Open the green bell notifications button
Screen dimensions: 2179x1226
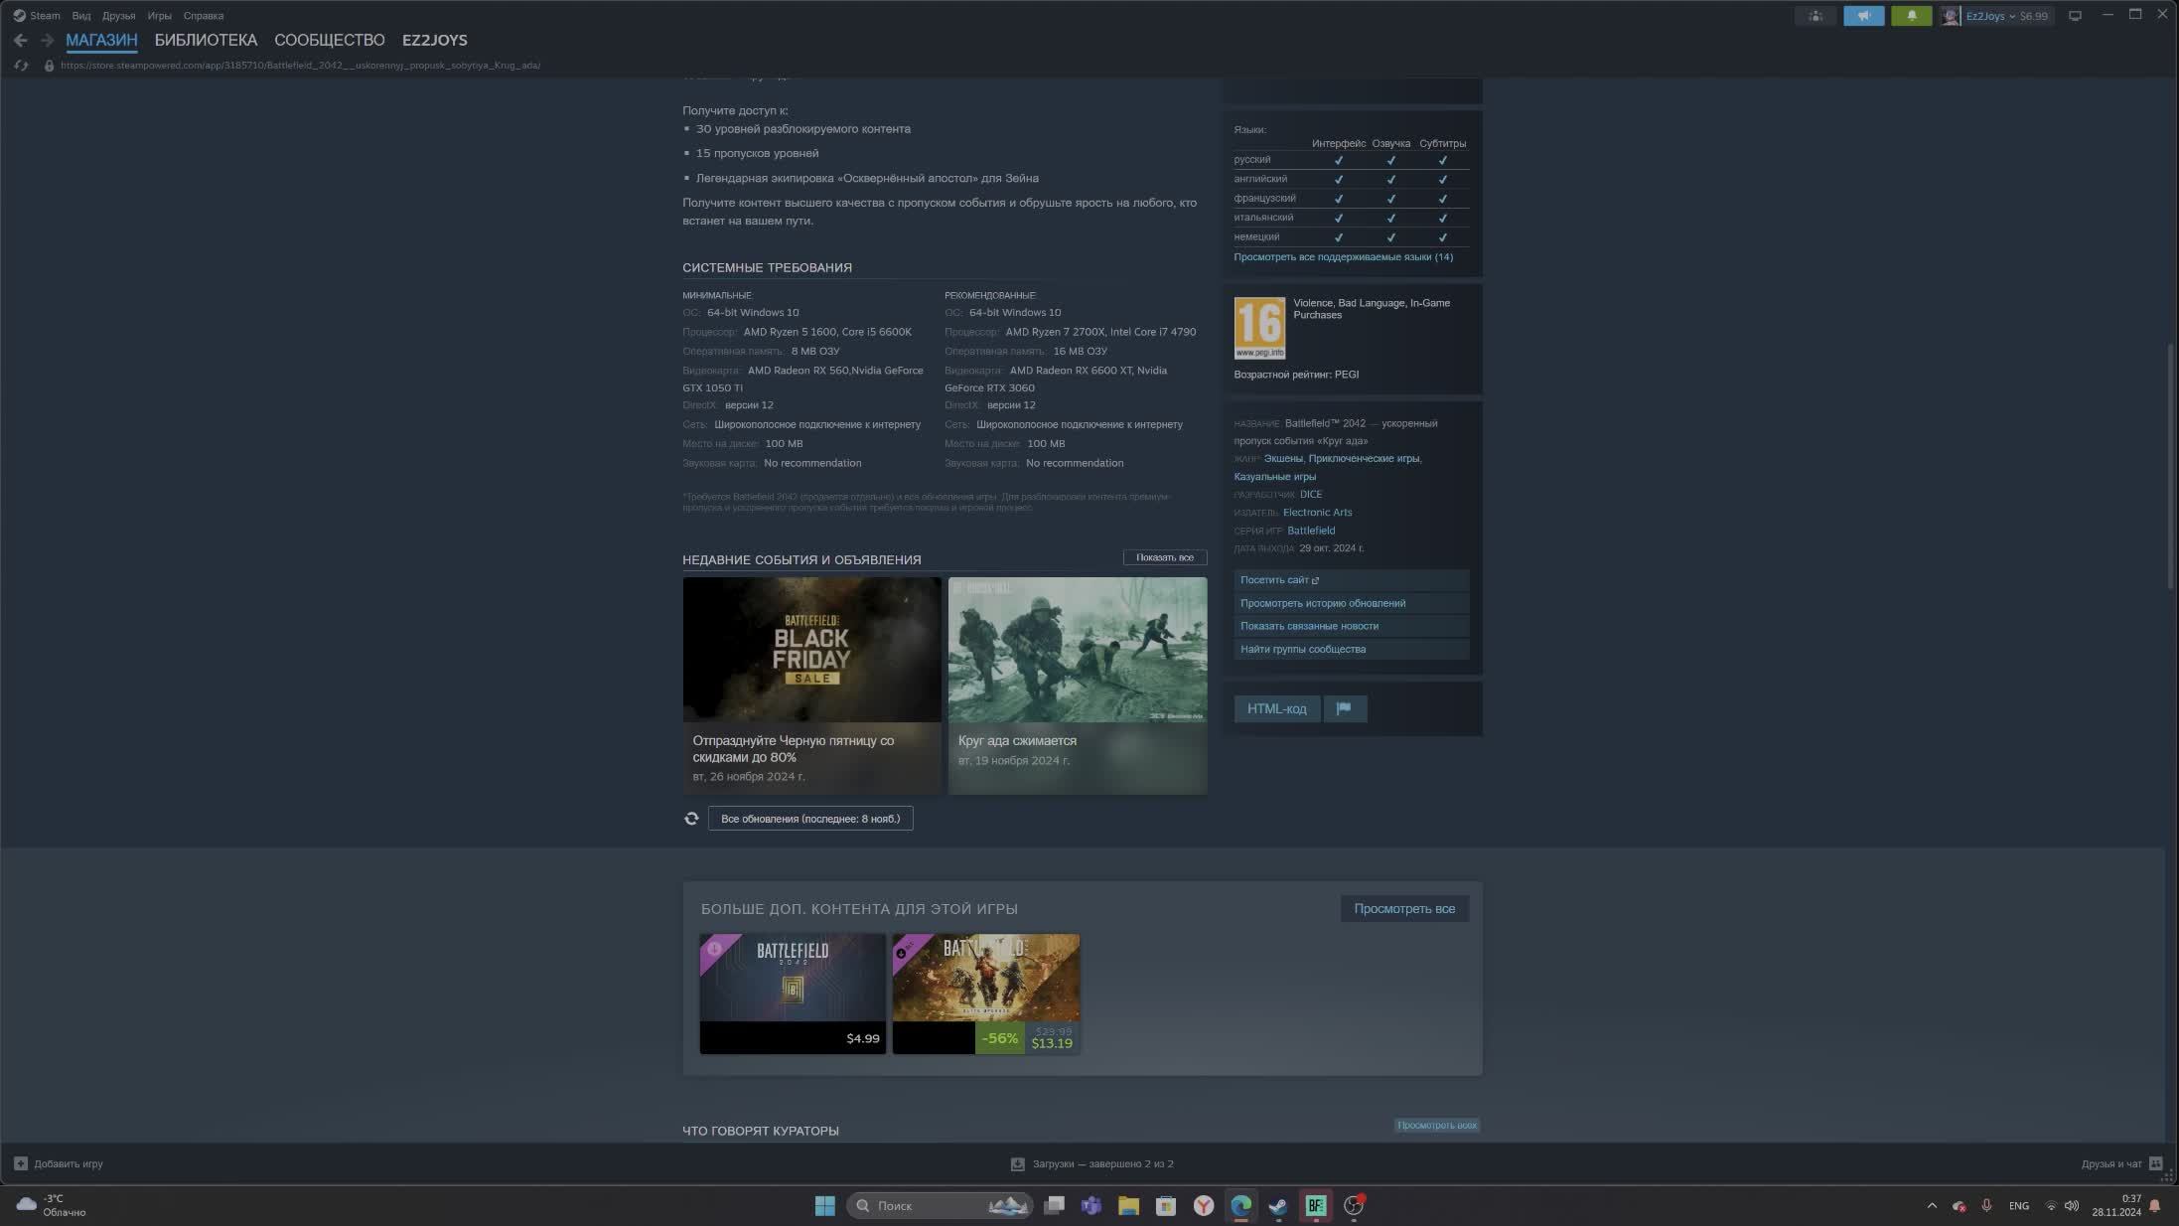pyautogui.click(x=1911, y=16)
